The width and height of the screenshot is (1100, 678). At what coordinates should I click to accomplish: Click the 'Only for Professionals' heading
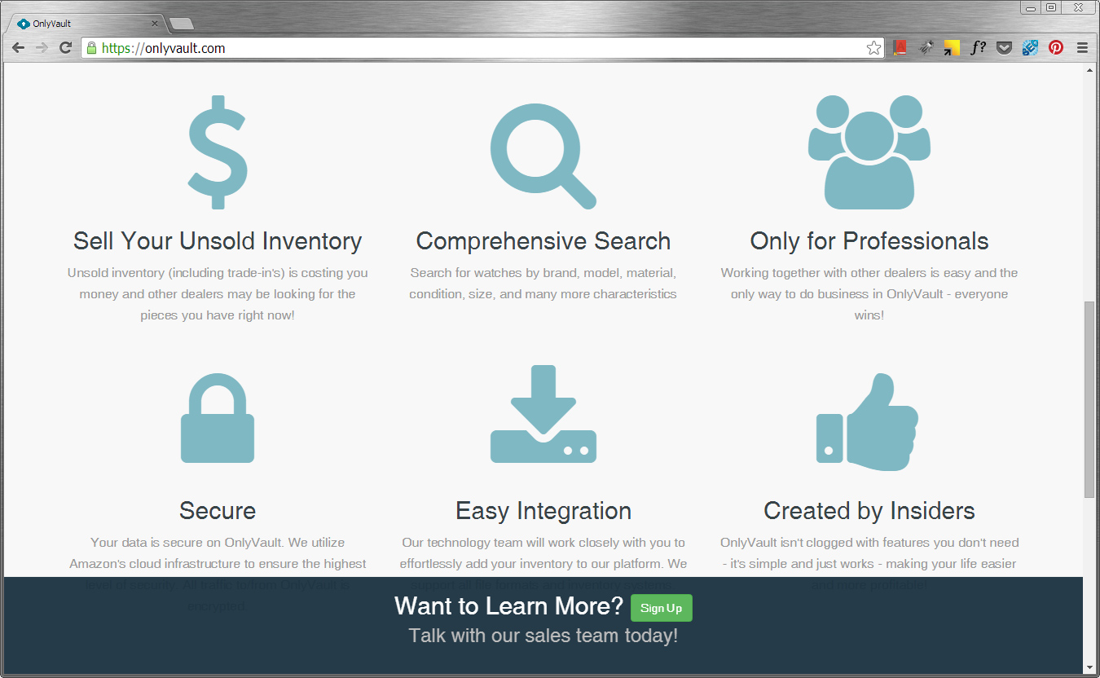click(x=869, y=241)
